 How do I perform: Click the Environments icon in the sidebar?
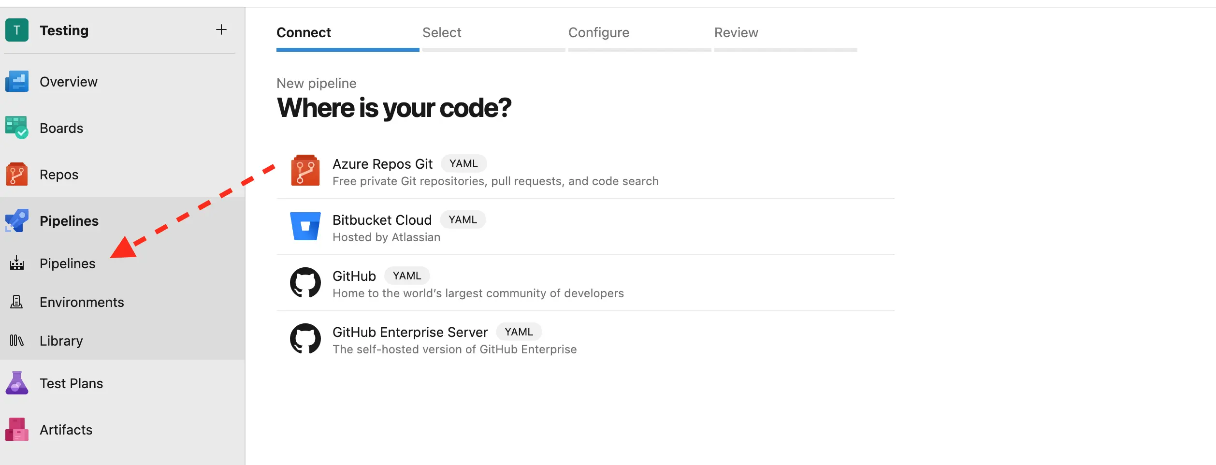coord(16,302)
